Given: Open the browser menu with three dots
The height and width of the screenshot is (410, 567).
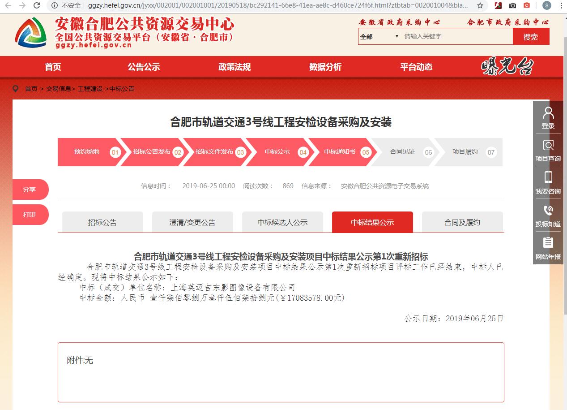Looking at the screenshot, I should (561, 6).
